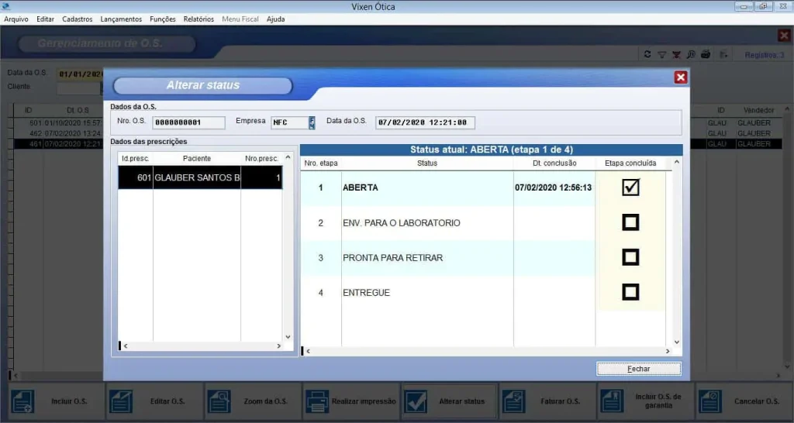Click the magnifier search icon

coord(691,54)
